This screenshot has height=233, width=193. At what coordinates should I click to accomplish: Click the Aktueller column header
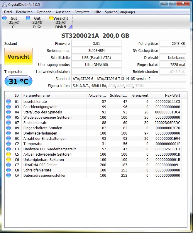pyautogui.click(x=97, y=96)
